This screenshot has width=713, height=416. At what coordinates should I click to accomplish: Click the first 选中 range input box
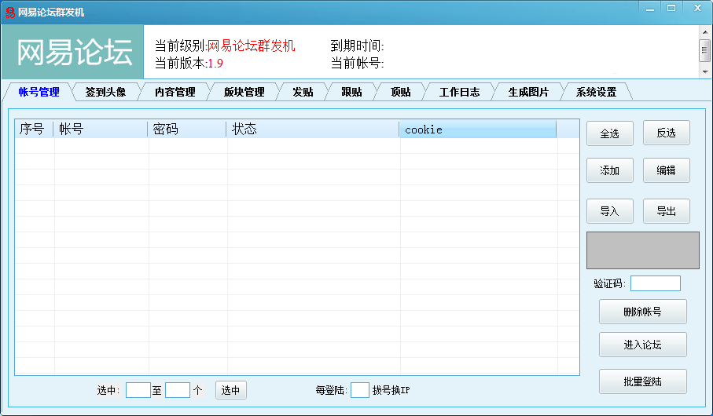(138, 390)
